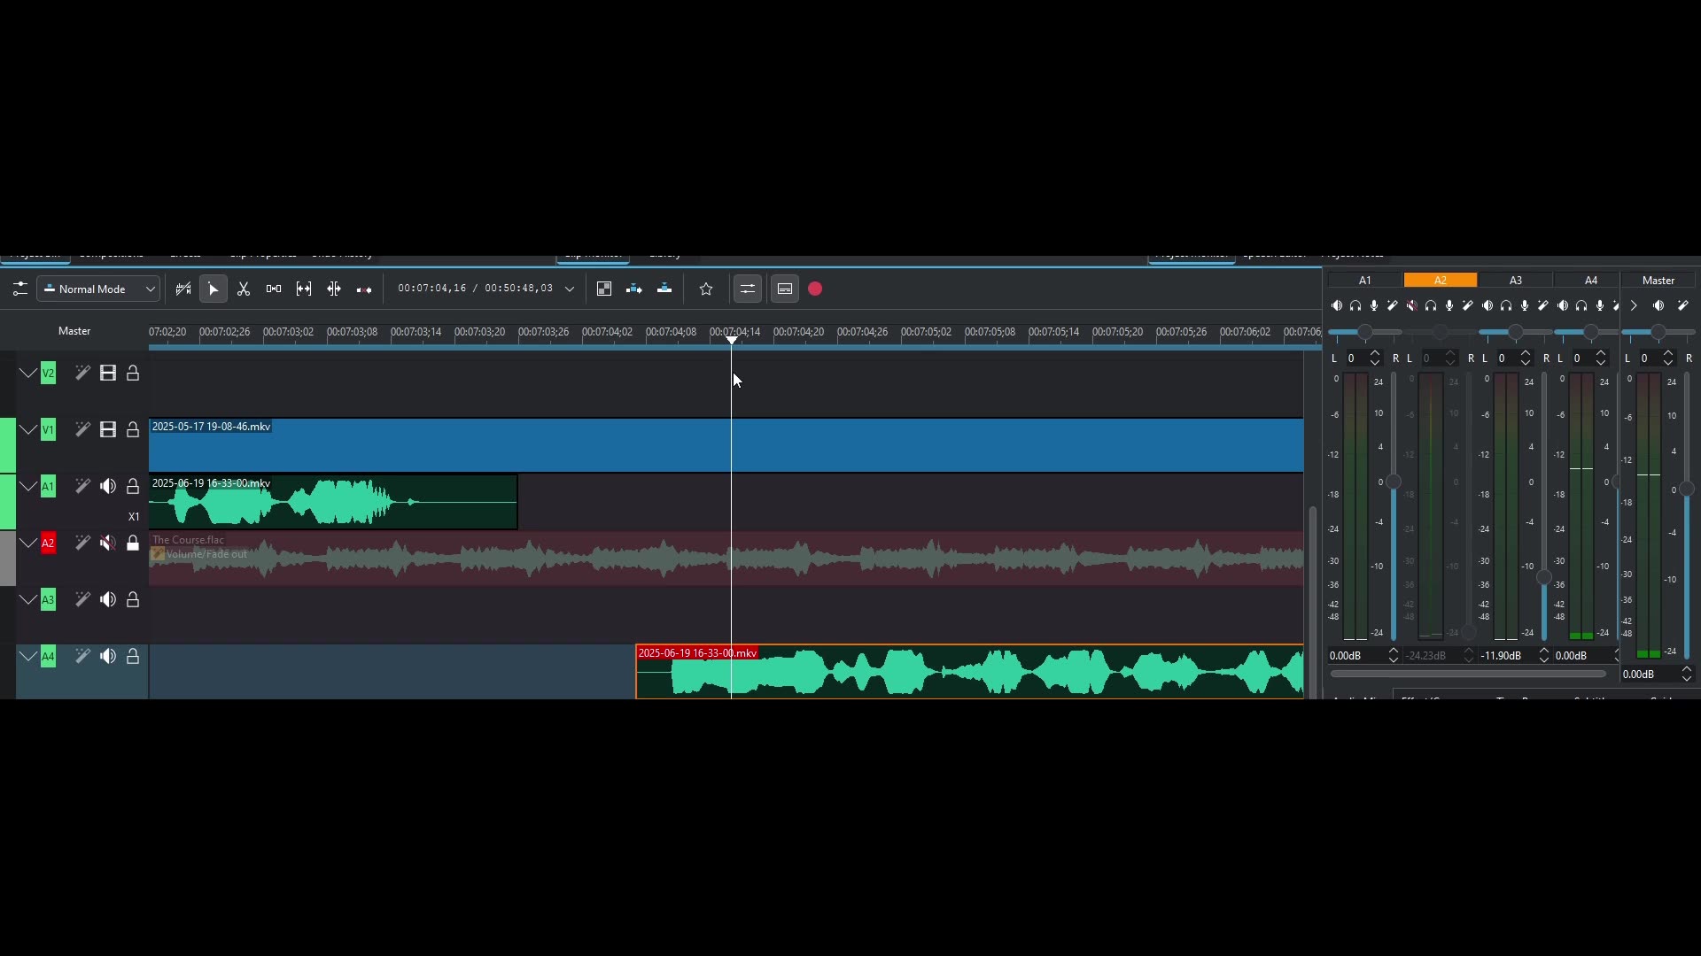Start recording with the red record button

click(815, 289)
